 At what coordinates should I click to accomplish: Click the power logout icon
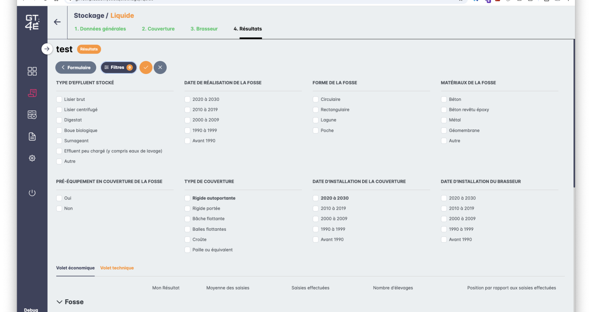(32, 193)
